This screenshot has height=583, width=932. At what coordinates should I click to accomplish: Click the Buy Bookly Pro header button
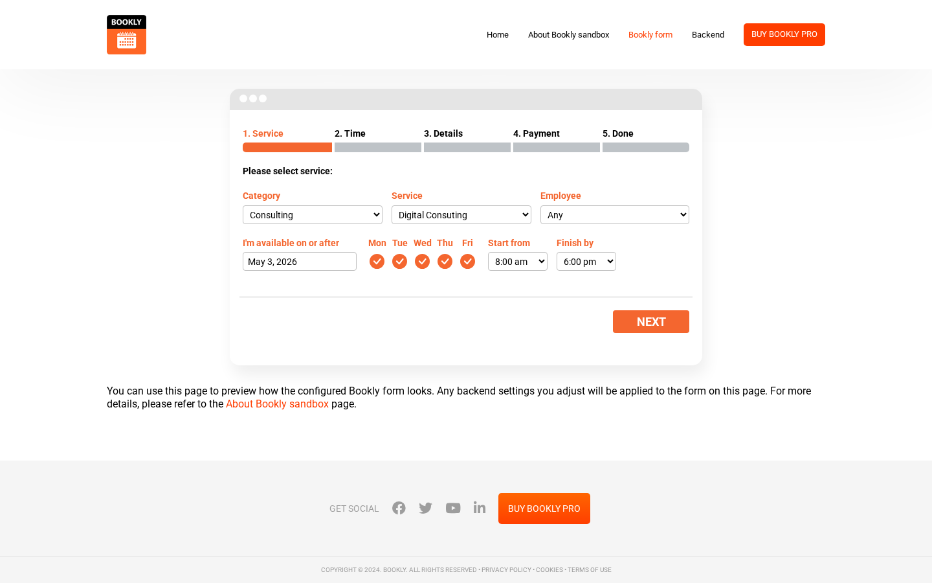tap(784, 34)
